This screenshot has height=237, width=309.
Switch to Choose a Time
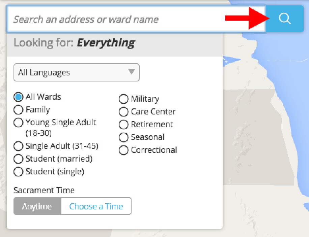(x=96, y=206)
